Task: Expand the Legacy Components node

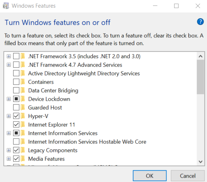Action: (9, 150)
